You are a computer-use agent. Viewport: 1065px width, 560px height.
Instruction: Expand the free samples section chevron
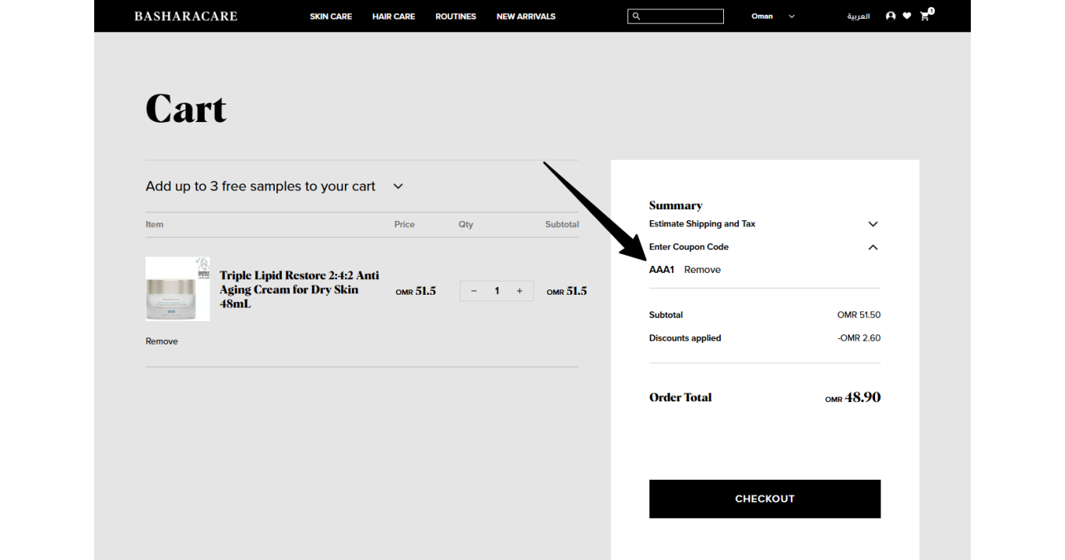[x=398, y=186]
